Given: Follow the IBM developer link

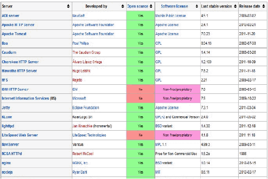Looking at the screenshot, I should coord(75,89).
